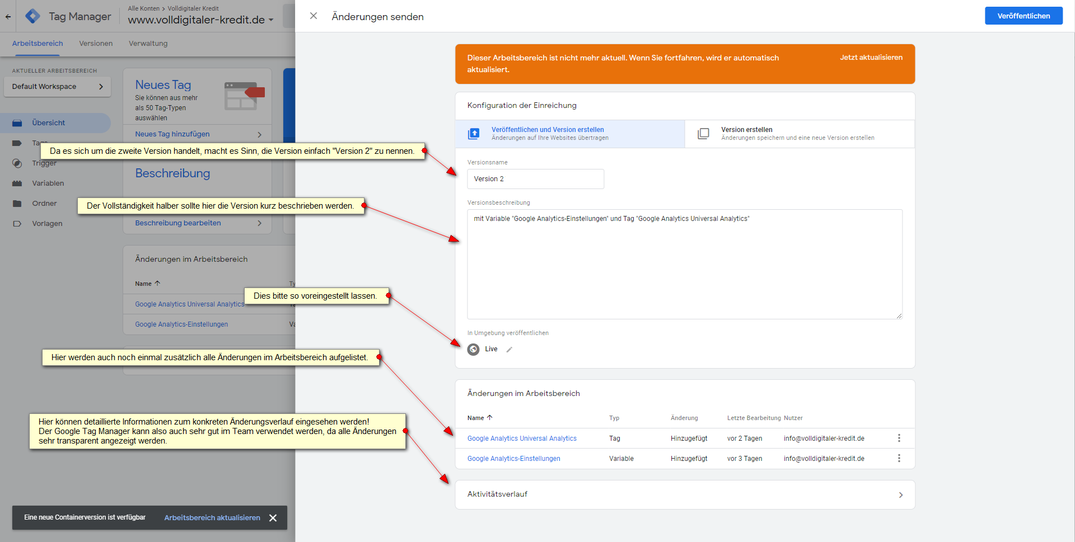The width and height of the screenshot is (1075, 542).
Task: Click the Version erstellen copy icon
Action: tap(703, 134)
